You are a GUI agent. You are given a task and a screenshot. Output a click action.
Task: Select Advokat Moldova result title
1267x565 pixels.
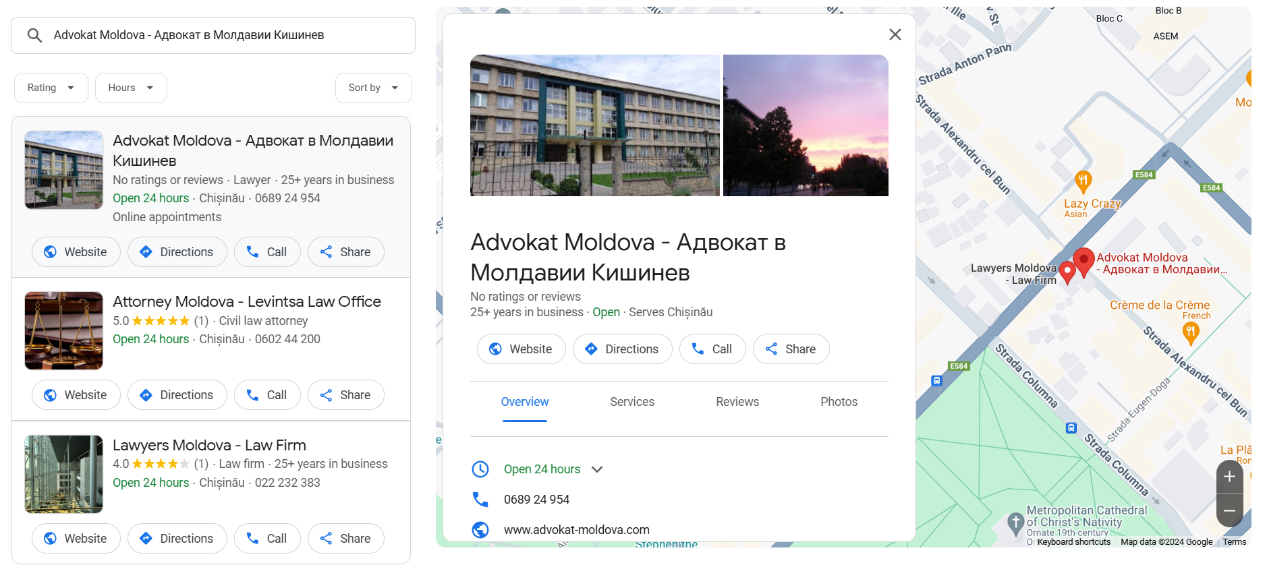(x=253, y=150)
